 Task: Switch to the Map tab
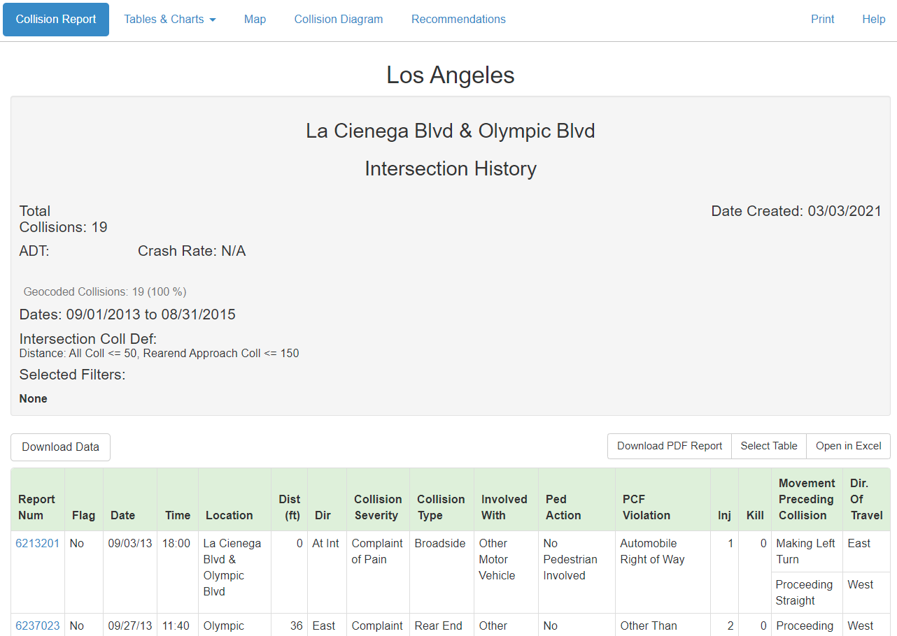[x=255, y=20]
